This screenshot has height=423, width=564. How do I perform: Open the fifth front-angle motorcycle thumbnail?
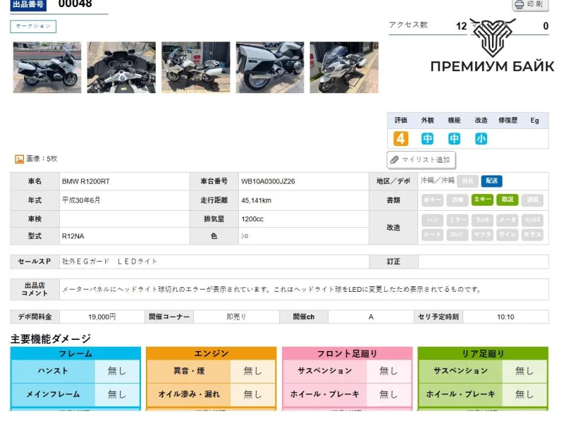coord(344,68)
